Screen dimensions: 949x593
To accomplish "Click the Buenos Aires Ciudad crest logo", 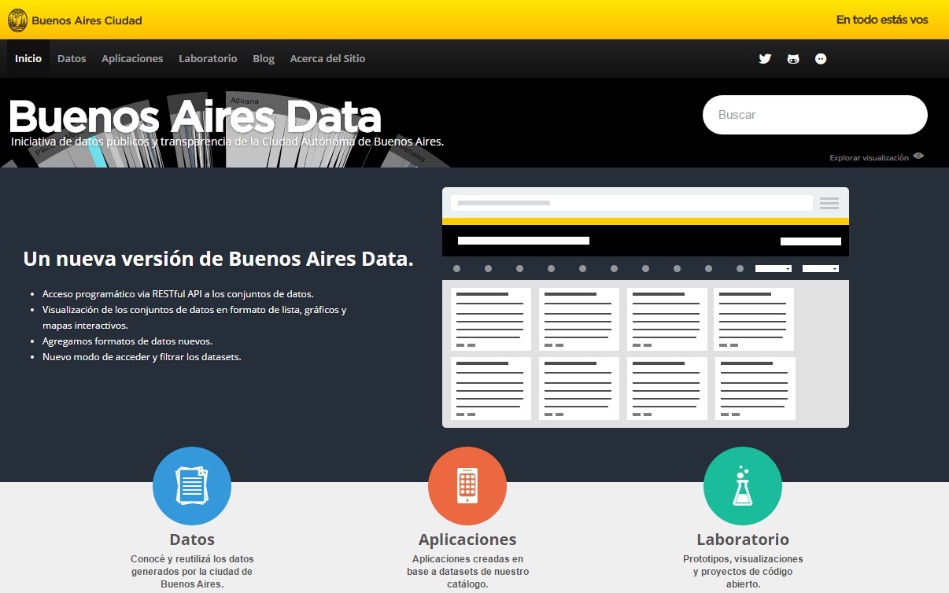I will pyautogui.click(x=17, y=20).
